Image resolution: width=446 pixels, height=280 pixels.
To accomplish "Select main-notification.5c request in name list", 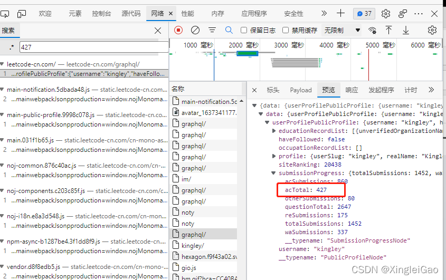I will point(204,101).
